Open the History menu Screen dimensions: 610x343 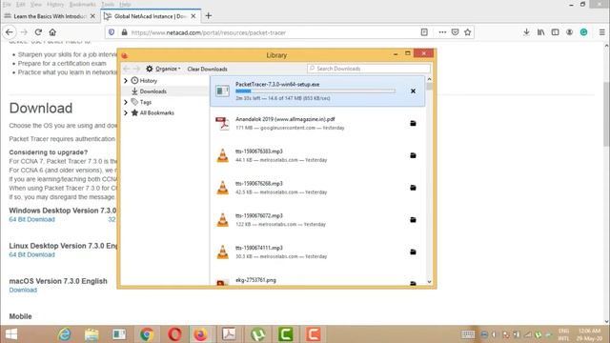coord(55,4)
